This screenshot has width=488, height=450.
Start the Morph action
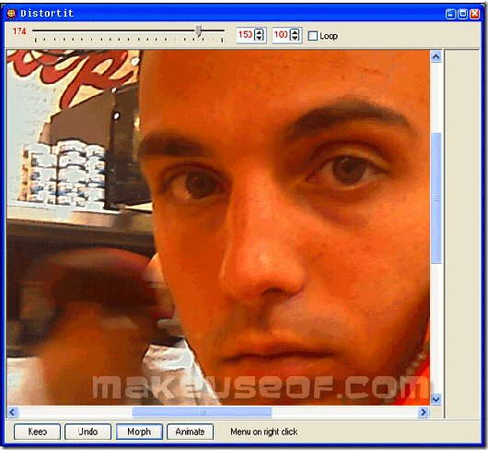(139, 432)
